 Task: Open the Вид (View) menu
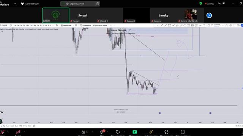coord(221,3)
